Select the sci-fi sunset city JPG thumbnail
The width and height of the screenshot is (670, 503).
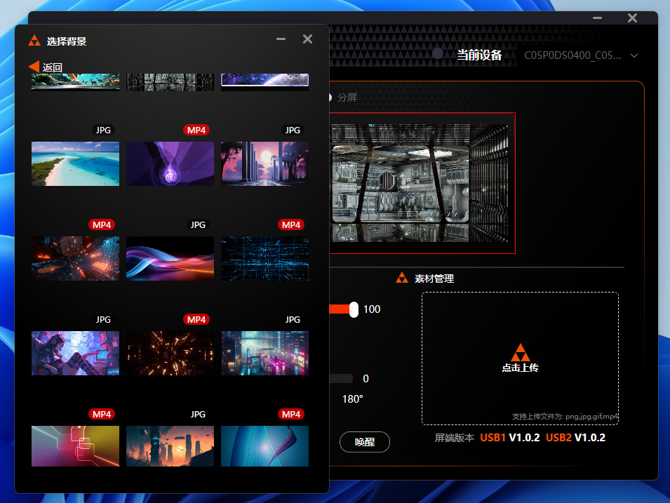pyautogui.click(x=170, y=446)
